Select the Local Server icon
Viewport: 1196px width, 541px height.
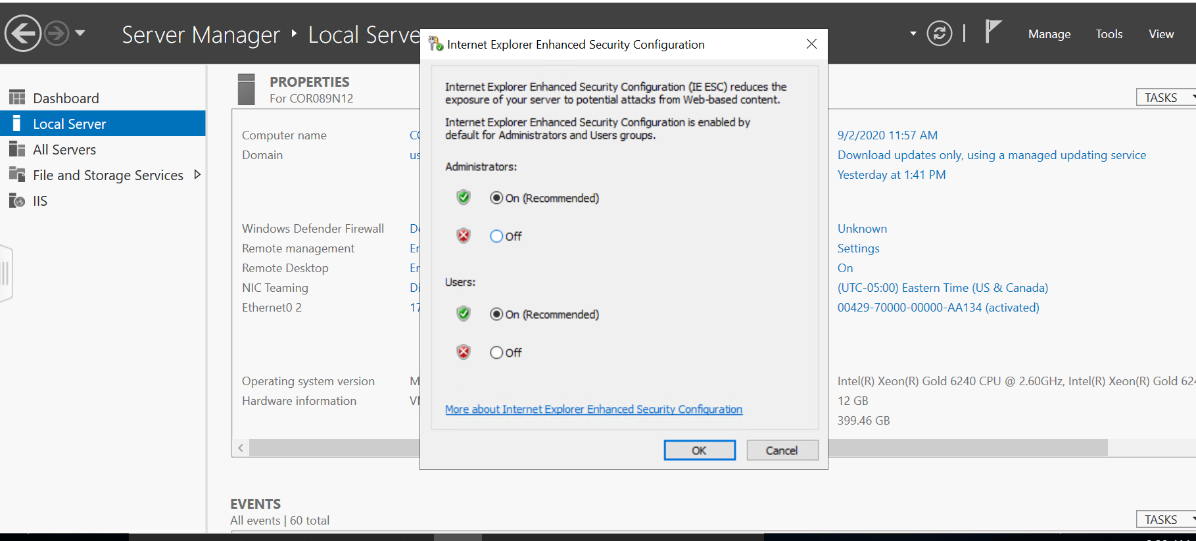click(17, 124)
